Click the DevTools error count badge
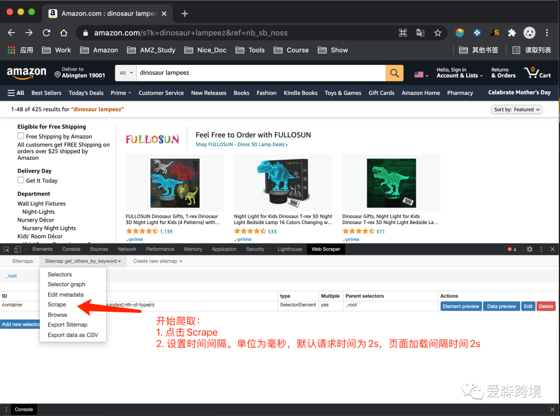 point(512,249)
